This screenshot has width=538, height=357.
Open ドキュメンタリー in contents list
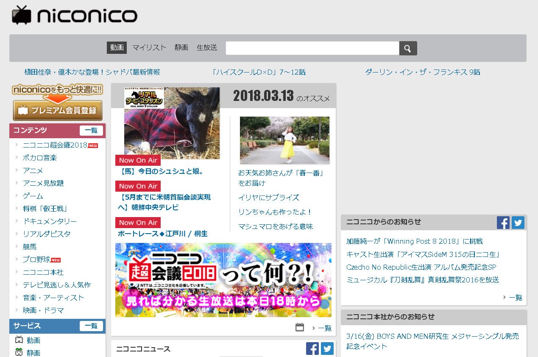pos(50,221)
